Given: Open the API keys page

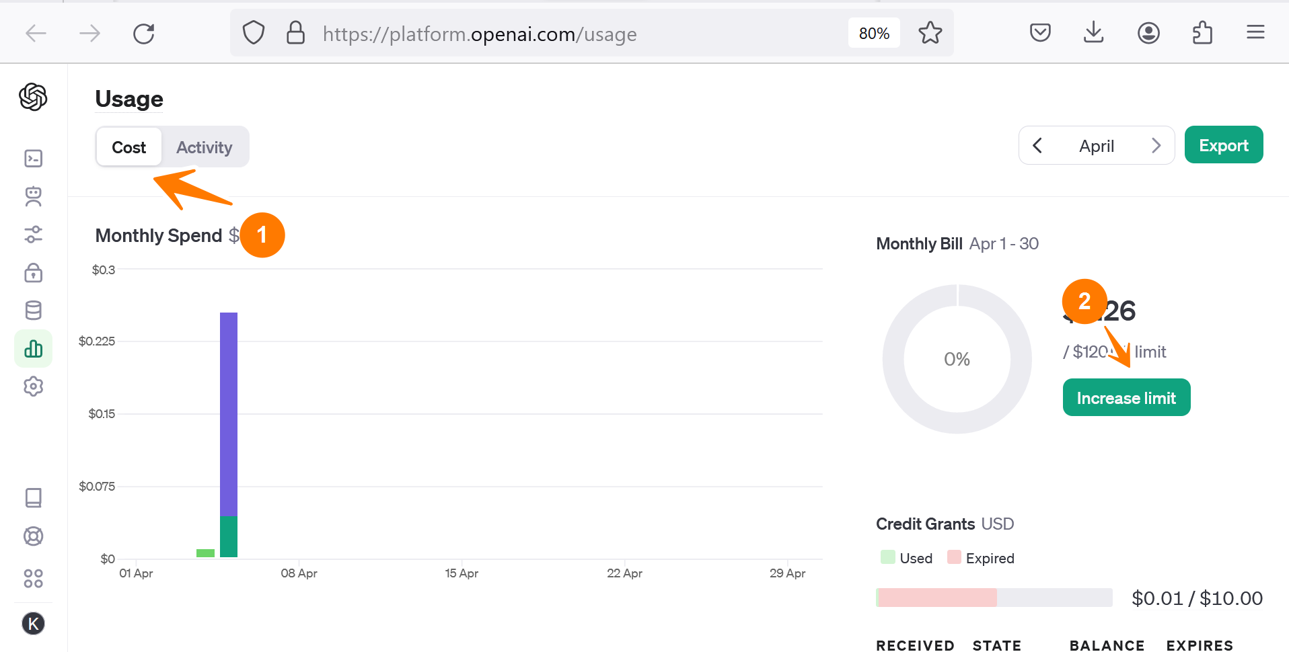Looking at the screenshot, I should (x=33, y=273).
